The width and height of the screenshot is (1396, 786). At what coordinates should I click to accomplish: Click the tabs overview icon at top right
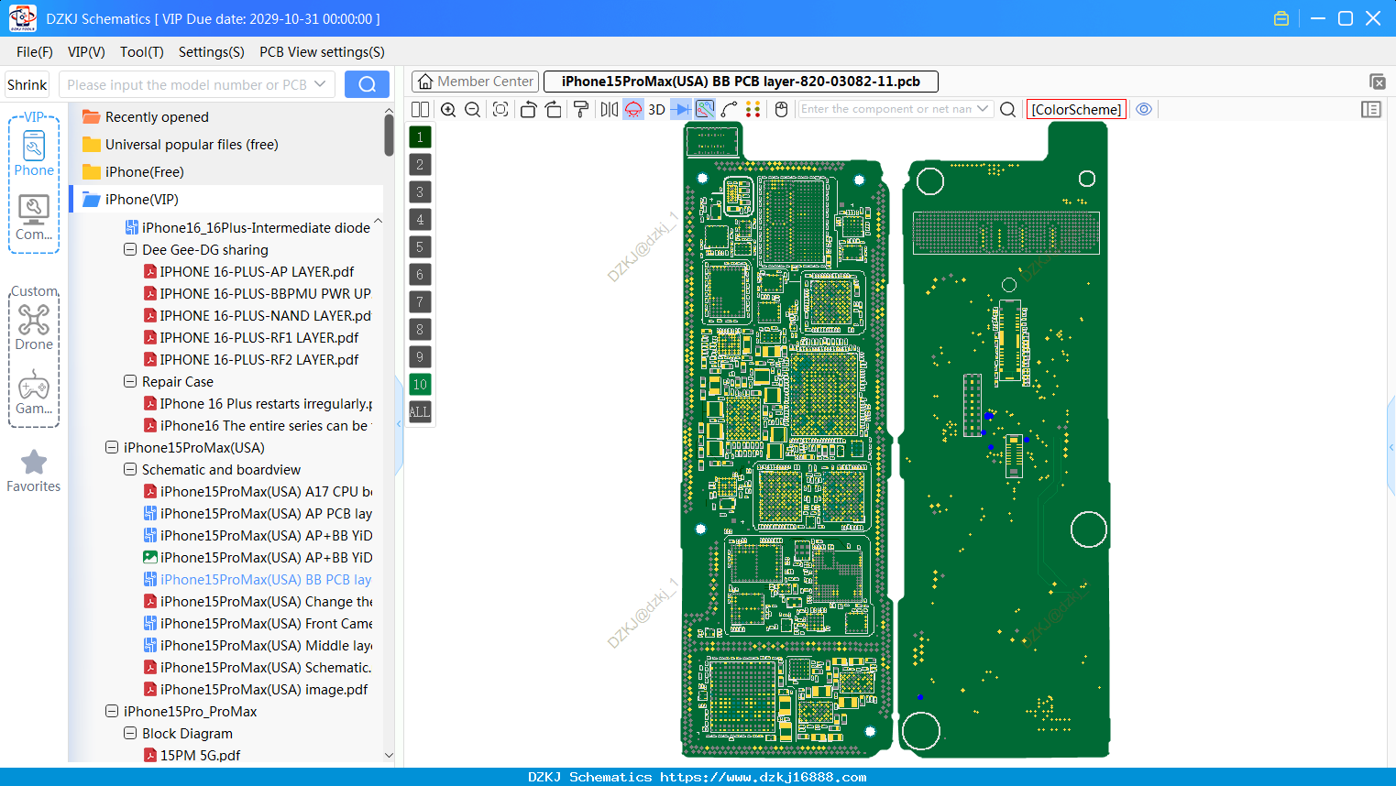[1377, 82]
